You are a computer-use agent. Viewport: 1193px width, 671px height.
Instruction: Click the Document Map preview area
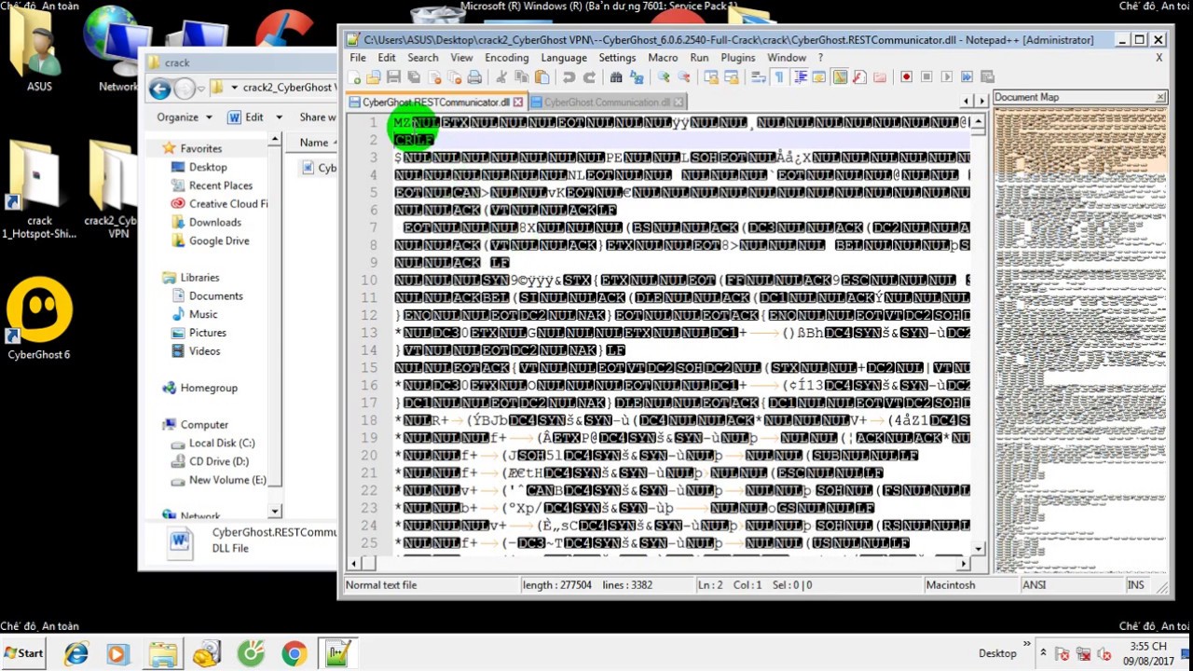1080,340
